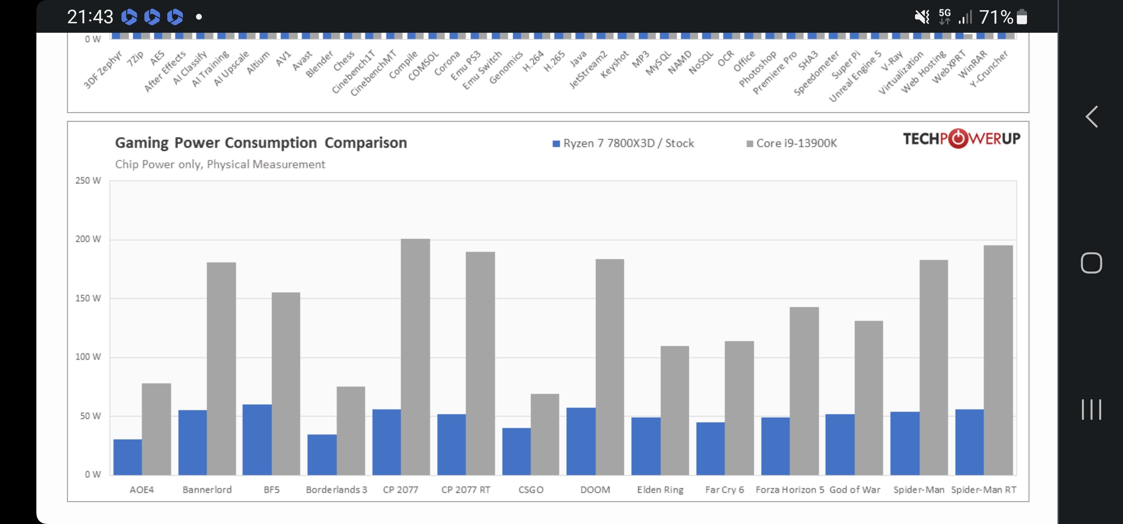This screenshot has width=1123, height=524.
Task: Tap the Android back navigation arrow
Action: (x=1091, y=117)
